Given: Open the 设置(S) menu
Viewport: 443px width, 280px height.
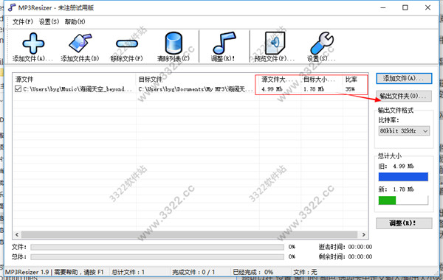Looking at the screenshot, I should [49, 21].
